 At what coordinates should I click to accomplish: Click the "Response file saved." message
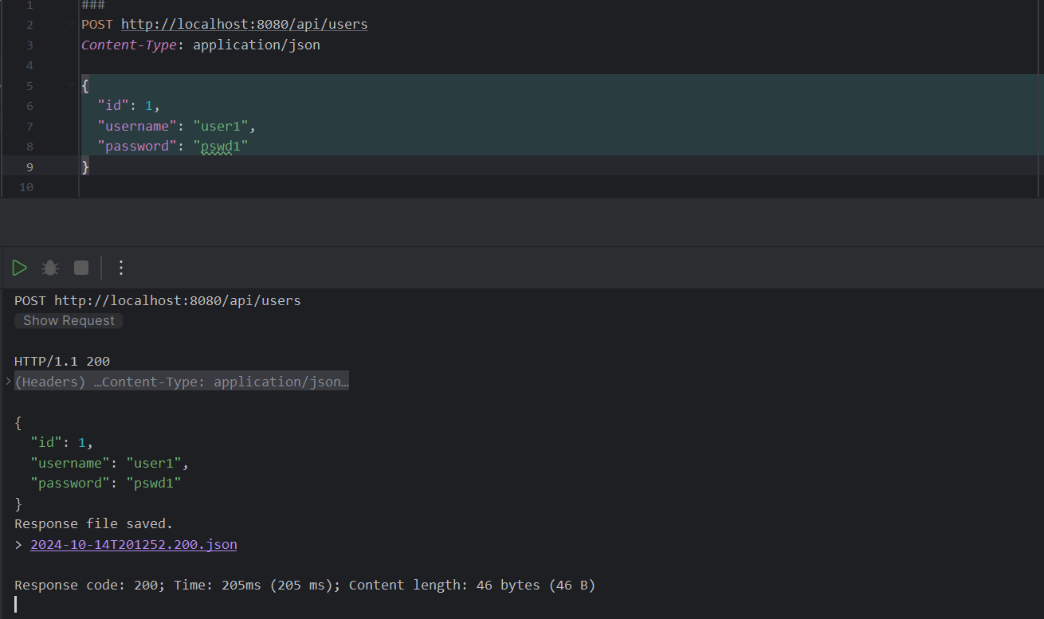click(x=94, y=523)
